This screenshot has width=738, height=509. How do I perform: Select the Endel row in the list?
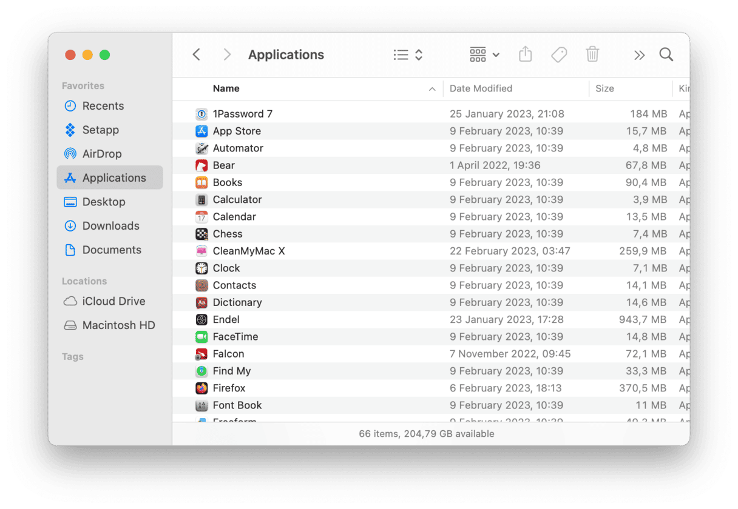click(431, 319)
